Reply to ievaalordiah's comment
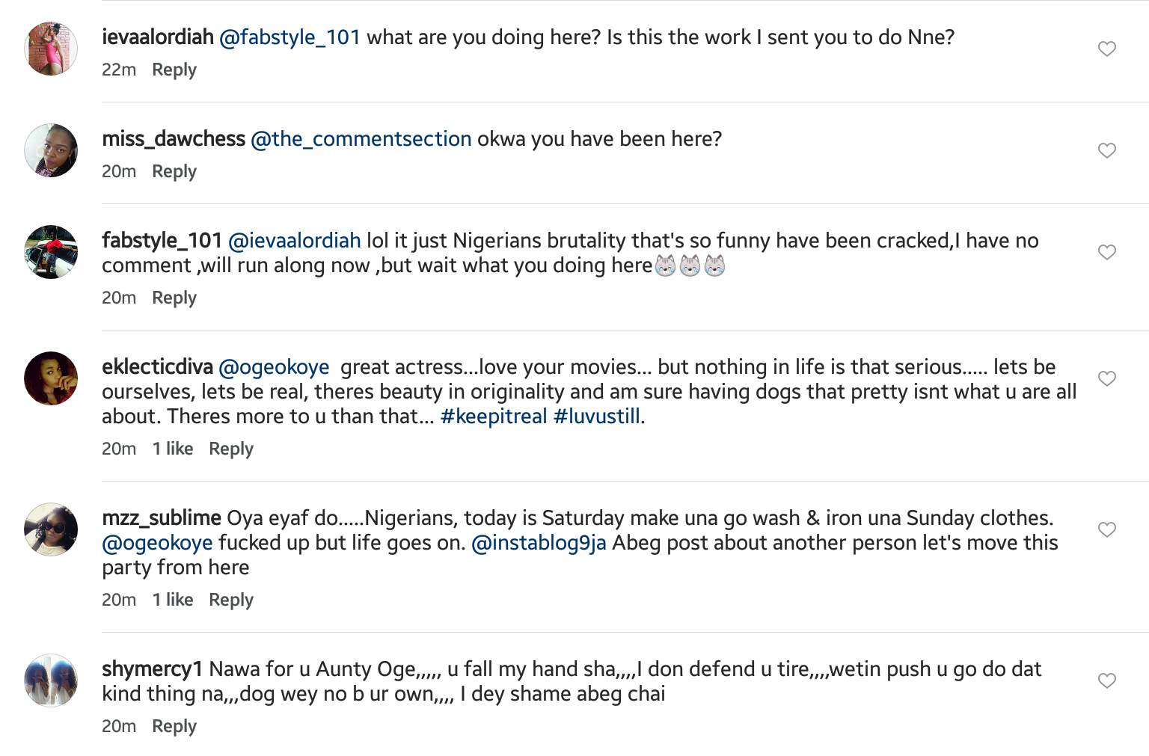 coord(174,70)
